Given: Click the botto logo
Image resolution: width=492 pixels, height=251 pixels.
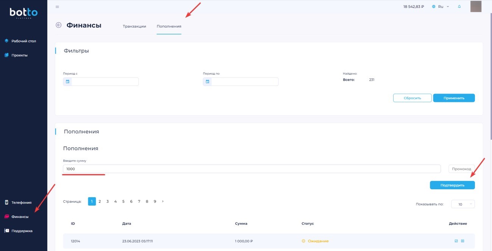Looking at the screenshot, I should tap(23, 13).
